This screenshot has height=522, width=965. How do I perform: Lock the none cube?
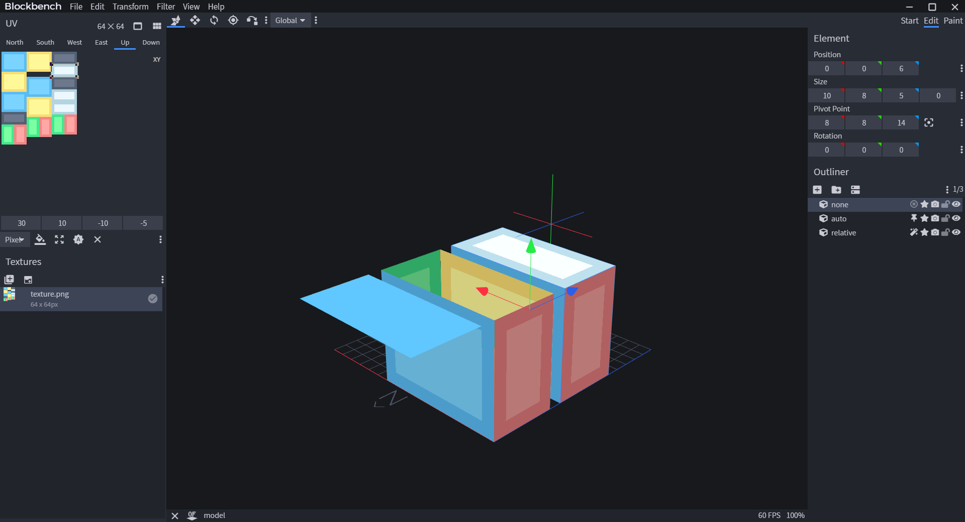pos(945,204)
